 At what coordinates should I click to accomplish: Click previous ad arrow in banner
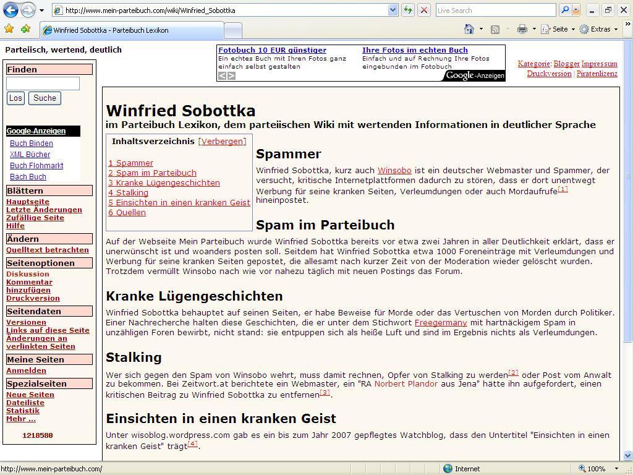222,75
